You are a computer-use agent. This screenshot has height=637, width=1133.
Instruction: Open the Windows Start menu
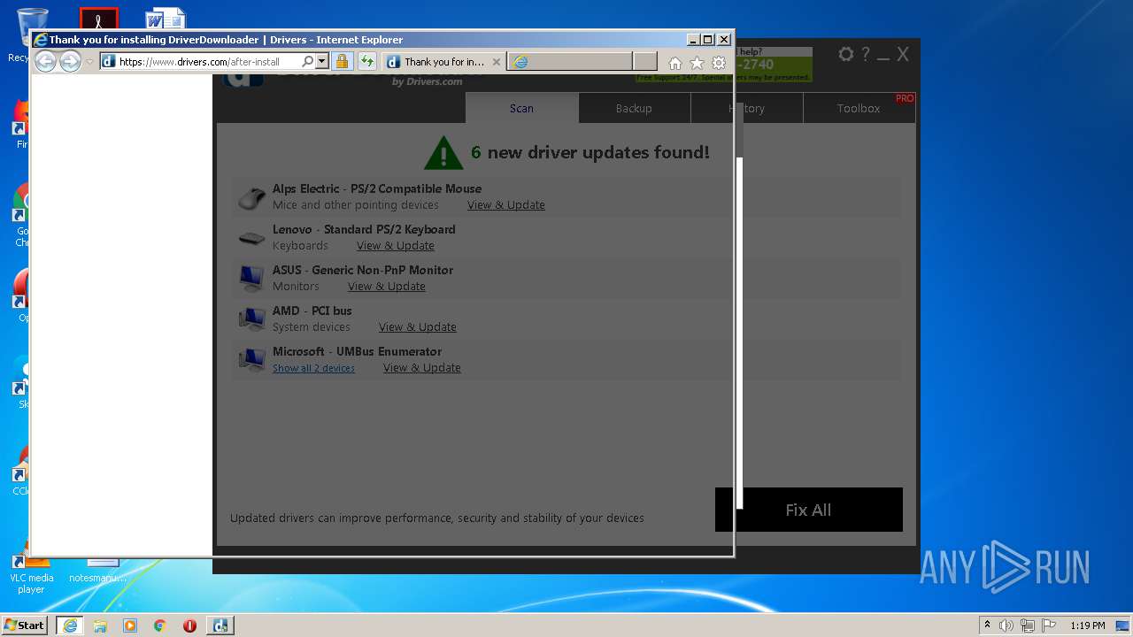[x=25, y=625]
